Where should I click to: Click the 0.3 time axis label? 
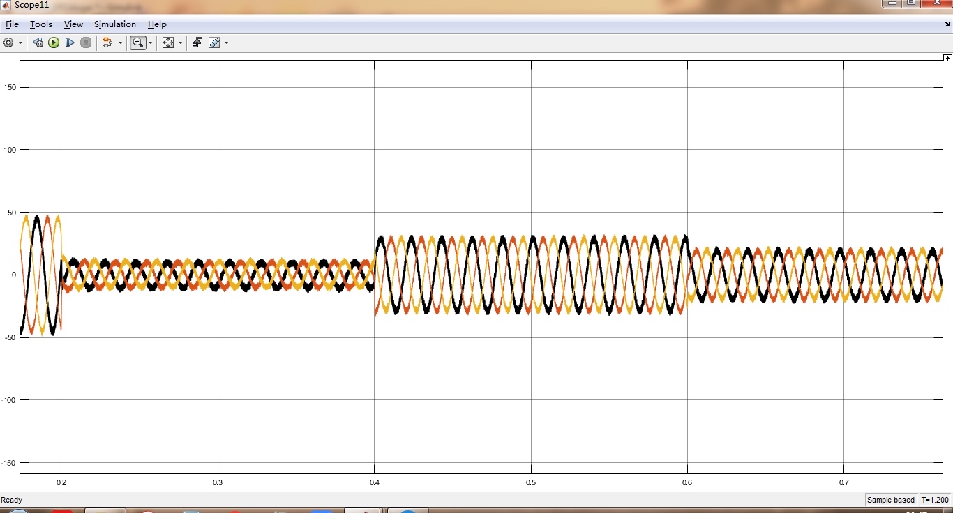(218, 482)
